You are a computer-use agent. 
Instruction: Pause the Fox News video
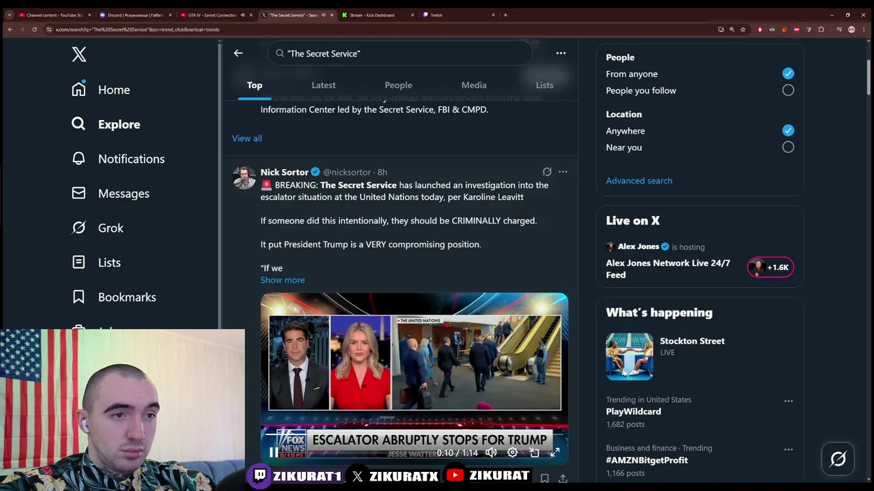(x=273, y=453)
